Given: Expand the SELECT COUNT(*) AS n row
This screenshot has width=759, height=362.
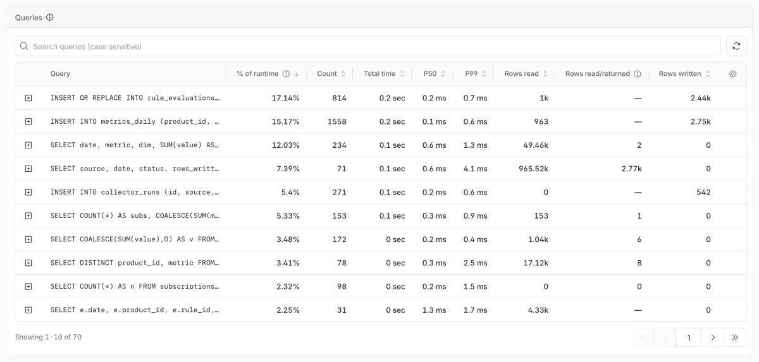Looking at the screenshot, I should (x=28, y=286).
